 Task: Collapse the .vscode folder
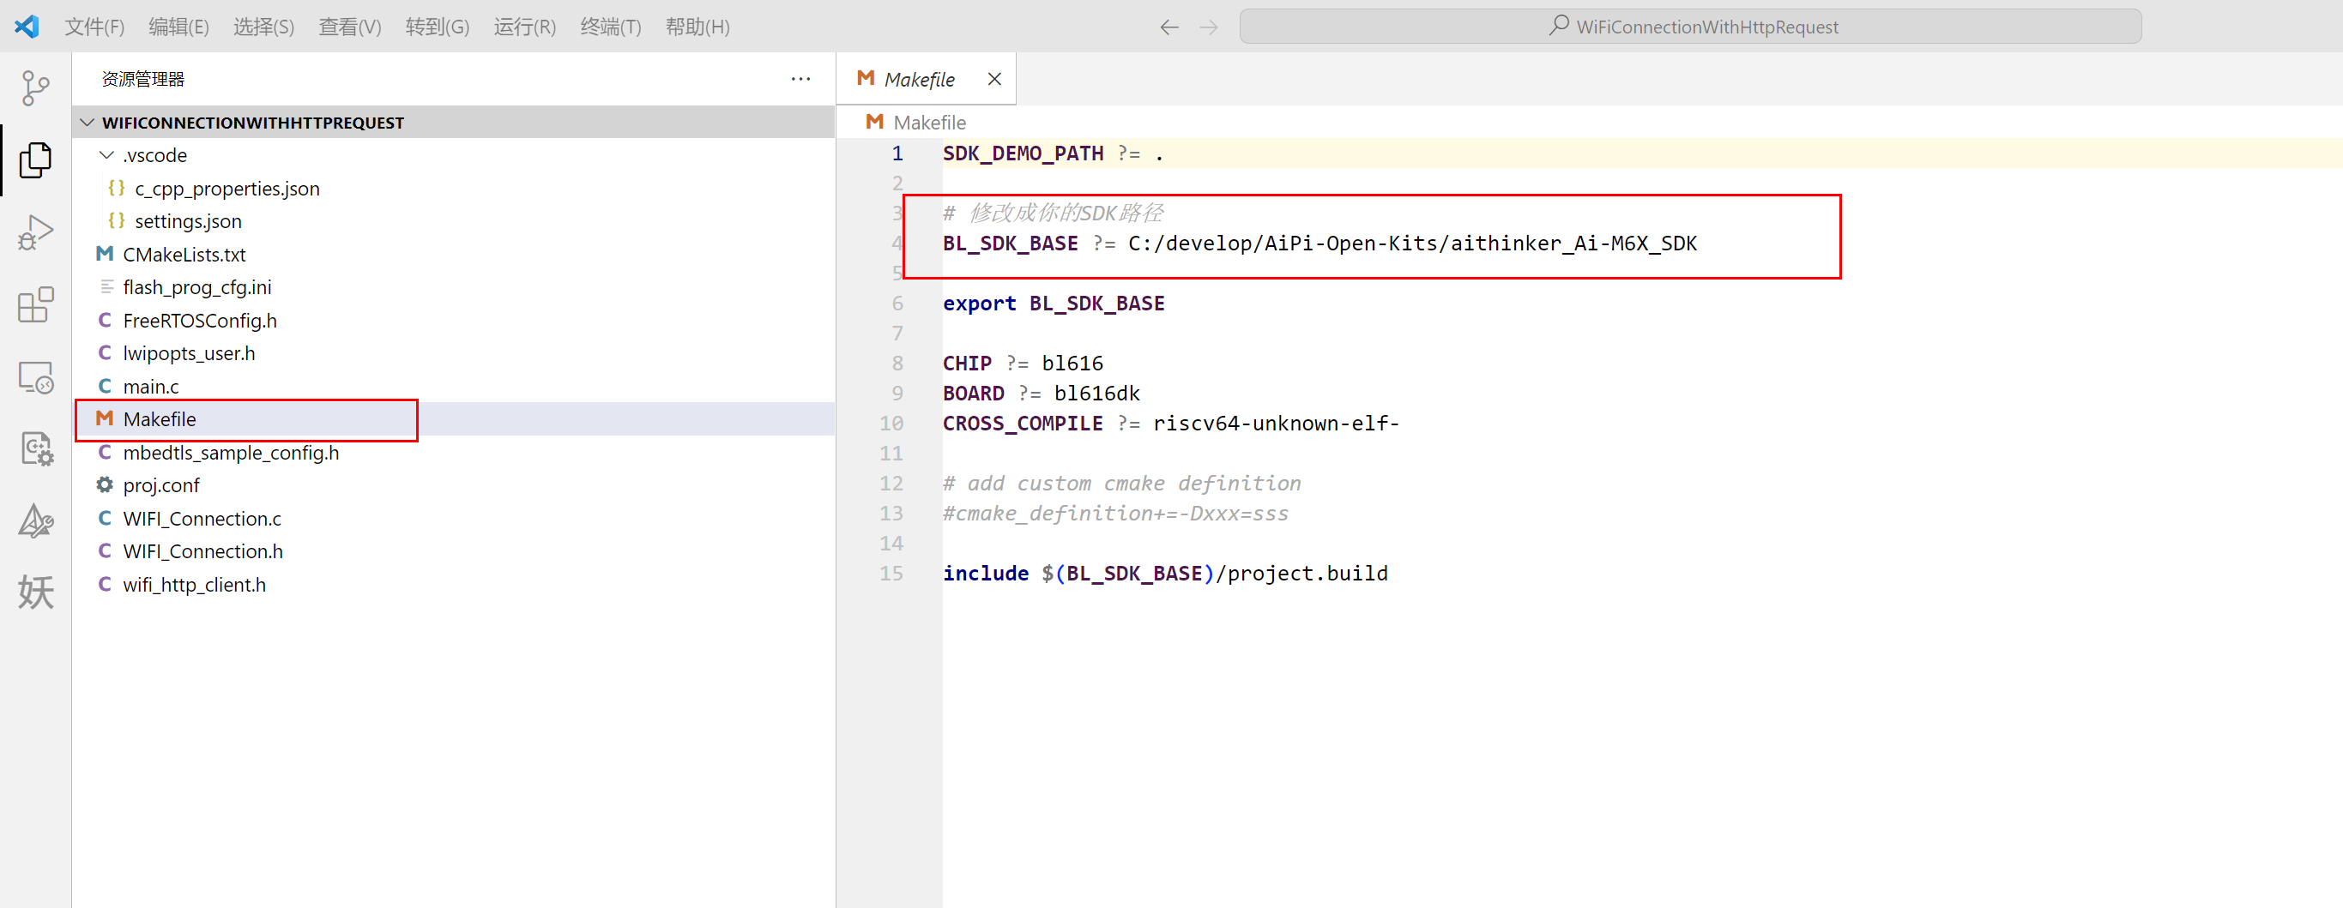453,155
